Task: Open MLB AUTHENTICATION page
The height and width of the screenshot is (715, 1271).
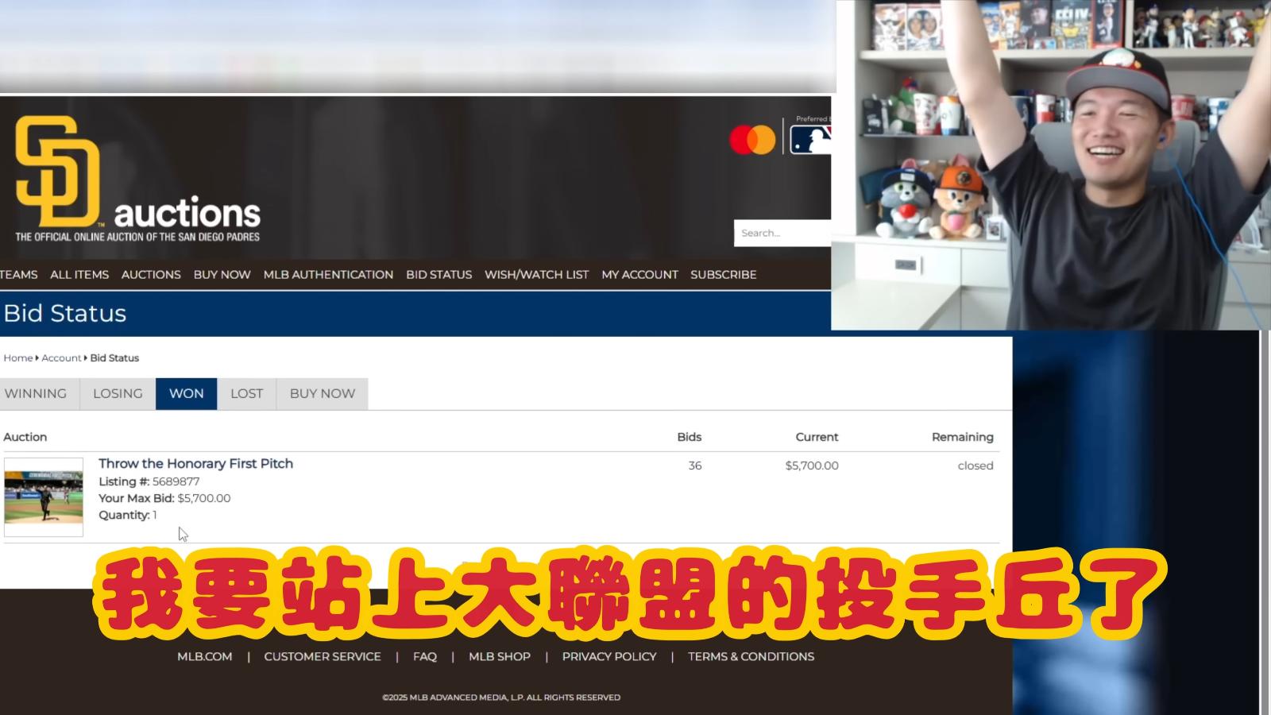Action: pyautogui.click(x=328, y=274)
